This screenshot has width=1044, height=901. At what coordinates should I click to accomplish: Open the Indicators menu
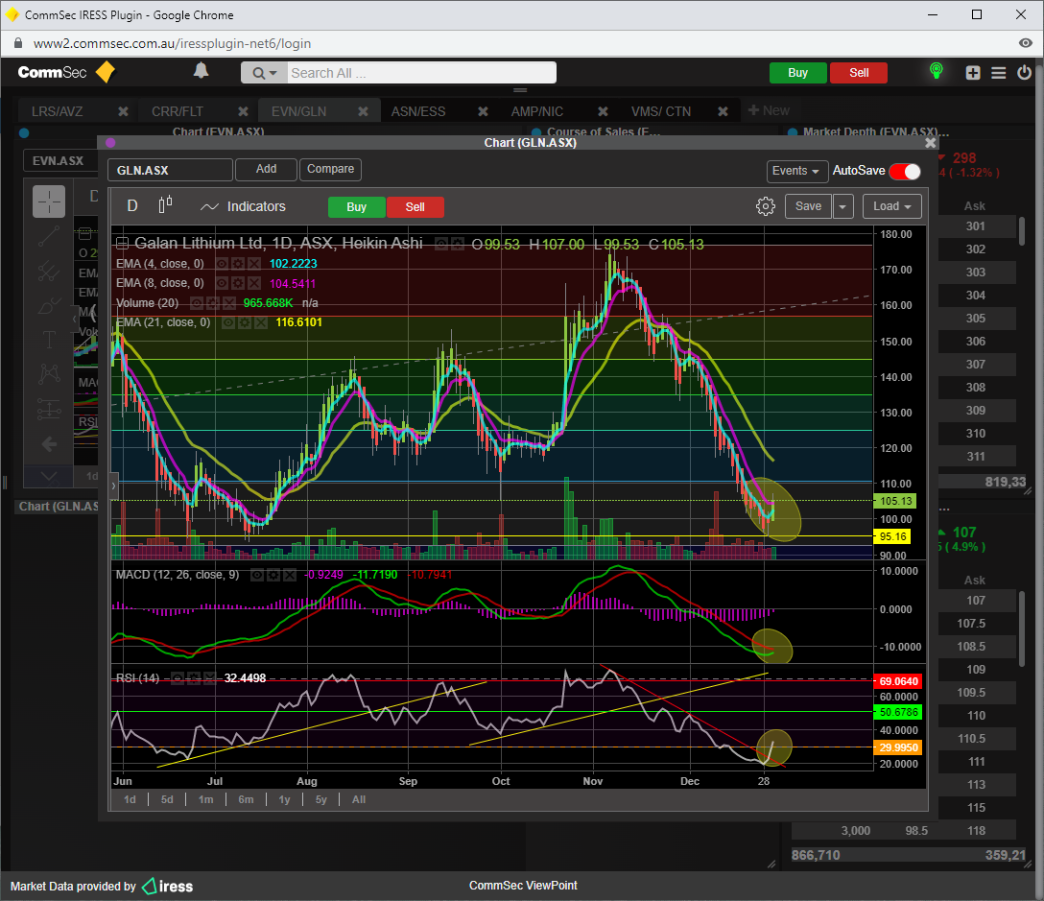[243, 207]
